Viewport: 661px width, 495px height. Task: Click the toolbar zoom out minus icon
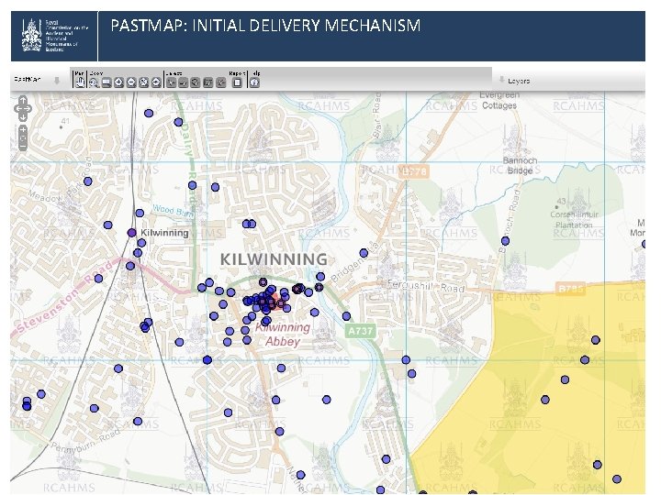coord(131,82)
